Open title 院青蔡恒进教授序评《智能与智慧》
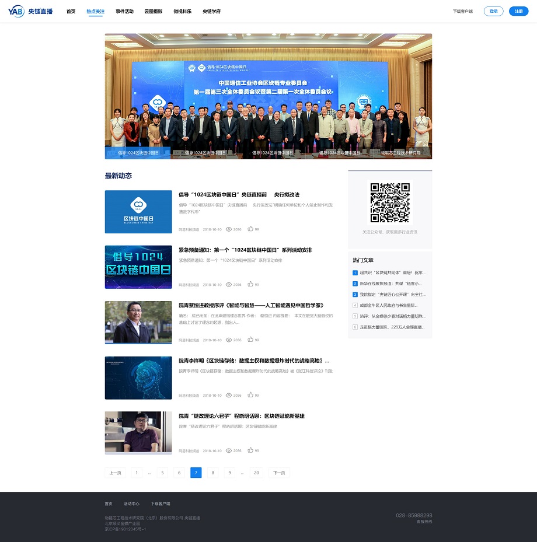 (x=252, y=305)
